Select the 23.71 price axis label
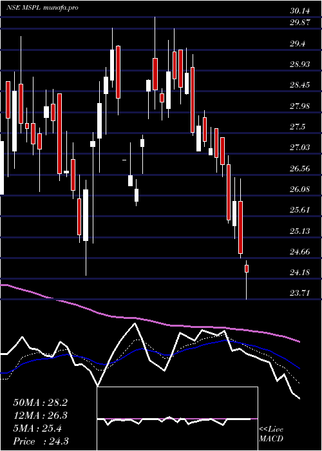This screenshot has height=451, width=322. [x=300, y=293]
